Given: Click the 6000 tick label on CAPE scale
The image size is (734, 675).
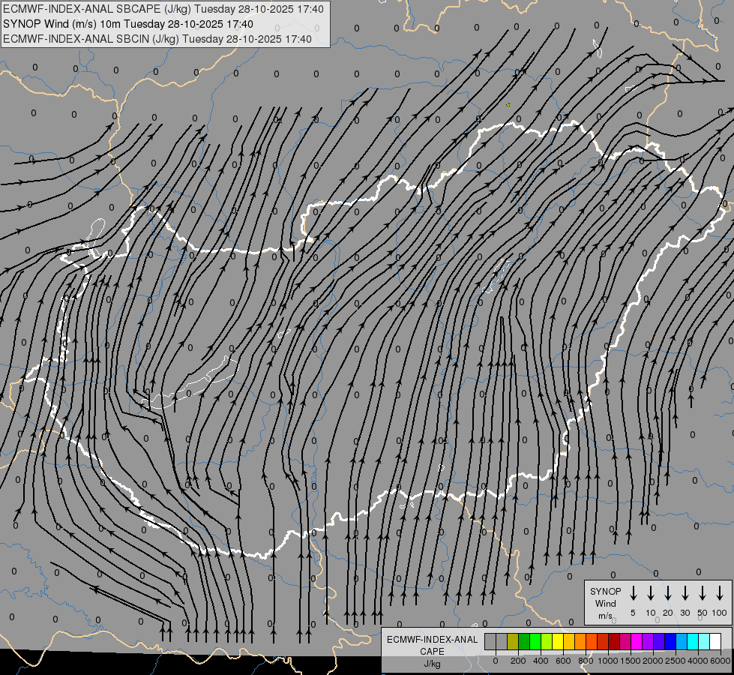Looking at the screenshot, I should point(721,661).
